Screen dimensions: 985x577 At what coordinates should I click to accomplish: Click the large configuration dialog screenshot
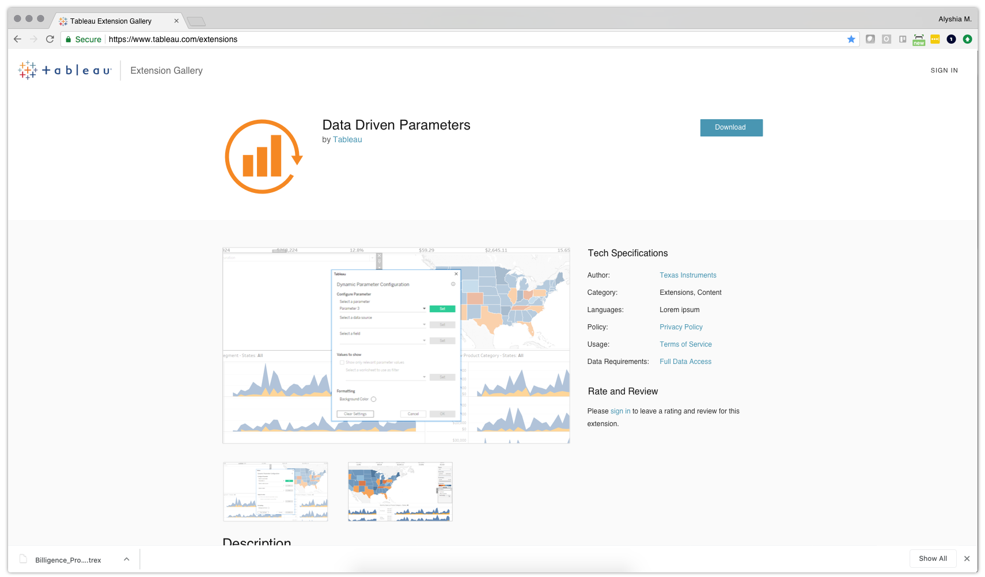(x=396, y=346)
